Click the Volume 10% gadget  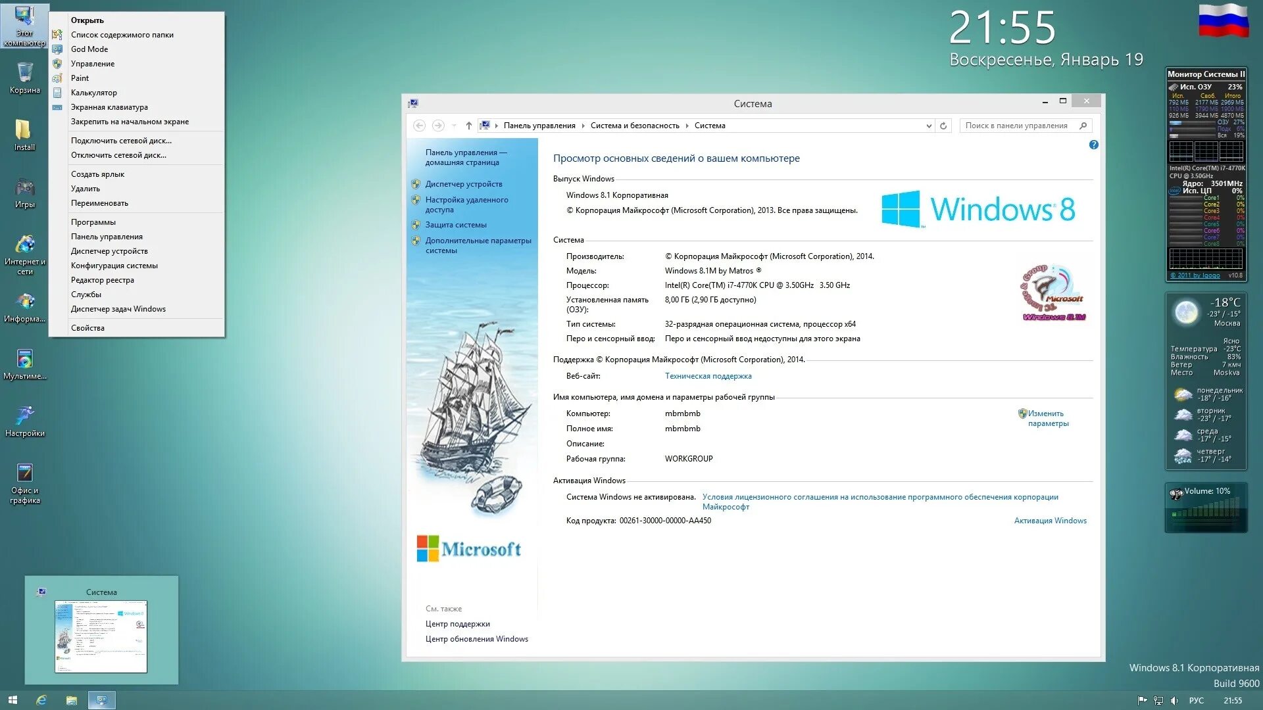click(1206, 508)
